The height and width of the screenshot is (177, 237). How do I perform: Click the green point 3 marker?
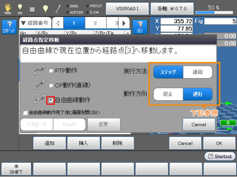coord(228,123)
